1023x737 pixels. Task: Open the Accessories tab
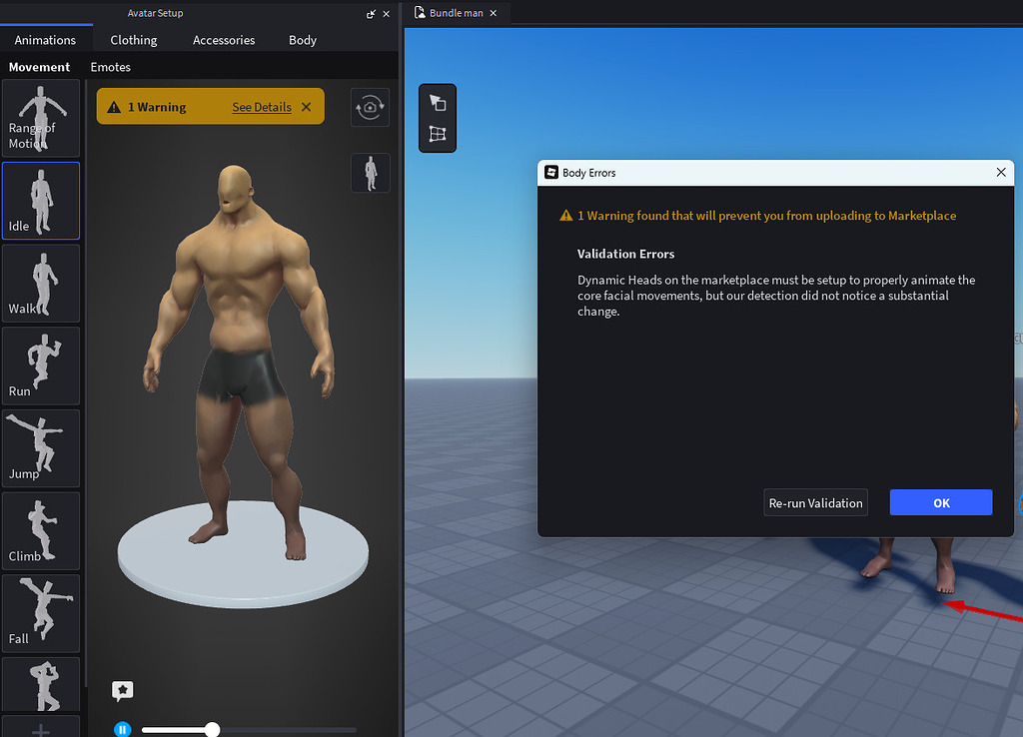(224, 40)
